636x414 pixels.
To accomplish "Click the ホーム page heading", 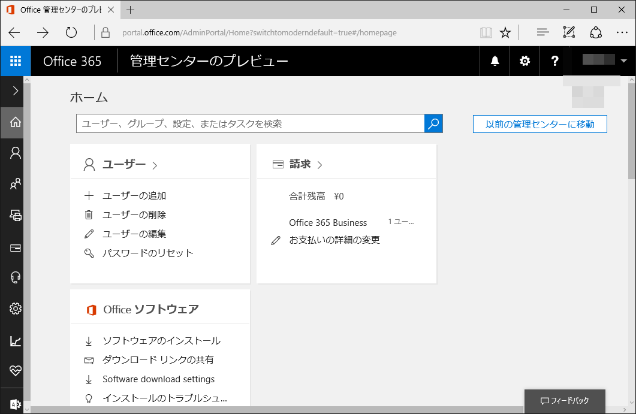I will pyautogui.click(x=89, y=98).
